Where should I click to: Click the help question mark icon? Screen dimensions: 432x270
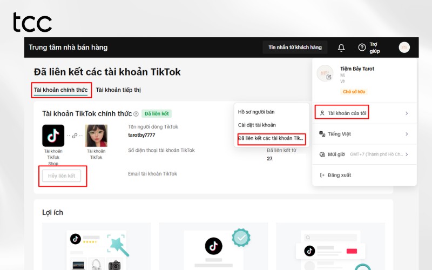coord(362,48)
